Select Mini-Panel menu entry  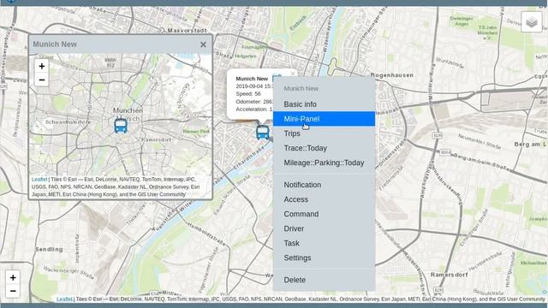pos(324,119)
